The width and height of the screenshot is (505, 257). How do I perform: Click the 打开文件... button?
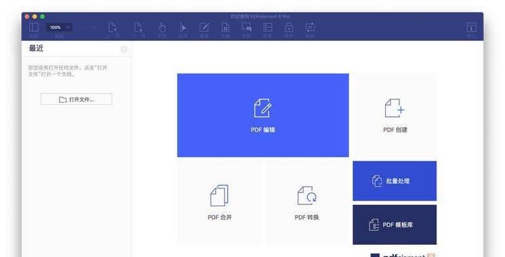pos(77,99)
